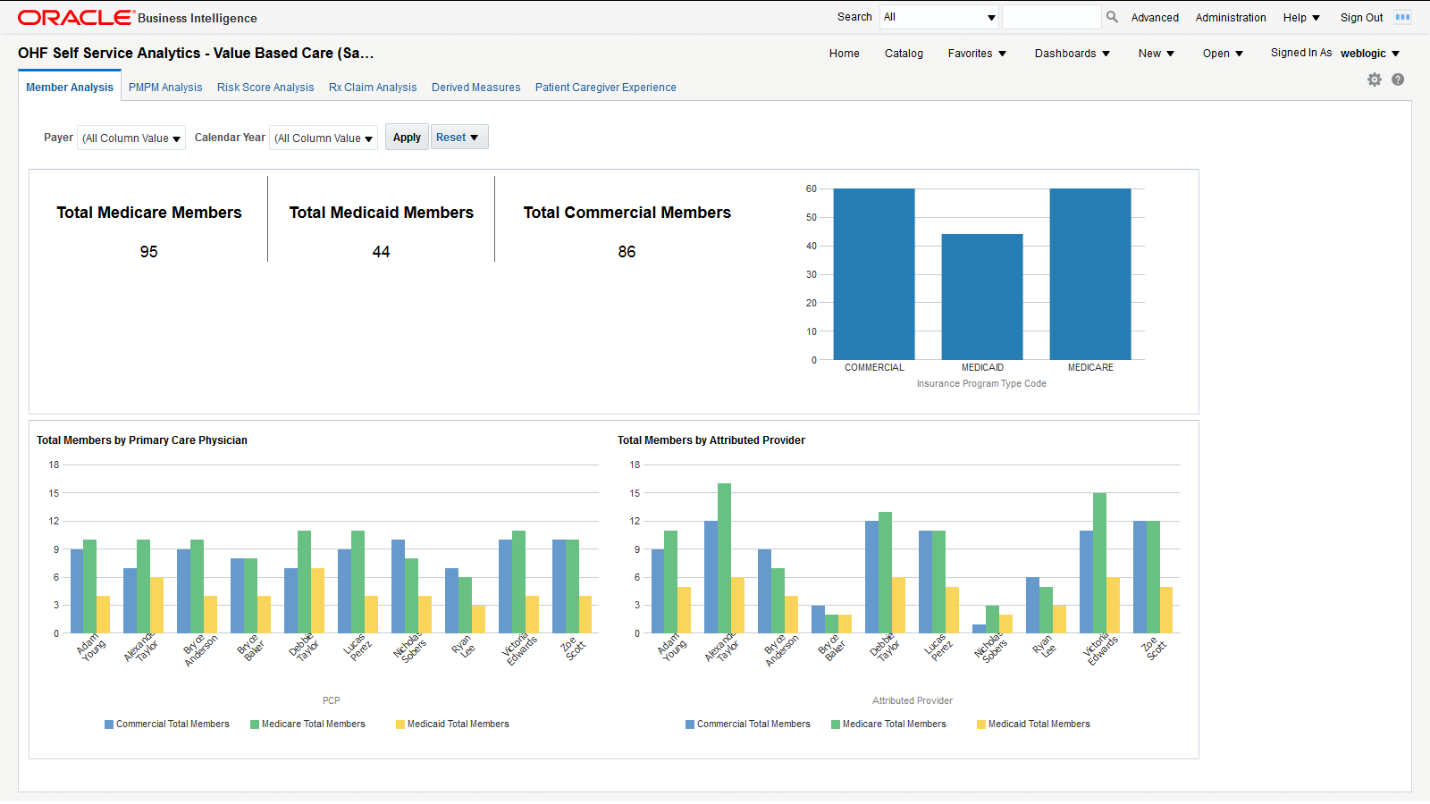Image resolution: width=1430 pixels, height=804 pixels.
Task: Expand the Reset button dropdown arrow
Action: click(x=476, y=137)
